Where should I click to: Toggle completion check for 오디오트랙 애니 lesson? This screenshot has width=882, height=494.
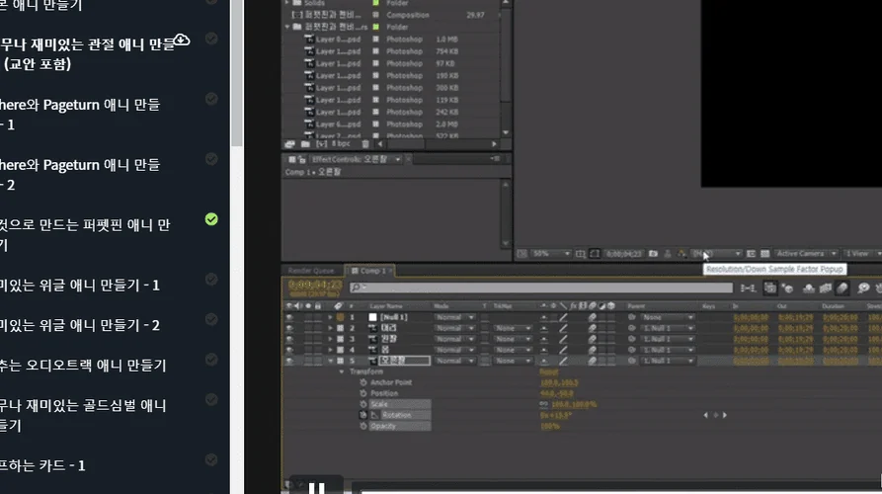[x=211, y=364]
